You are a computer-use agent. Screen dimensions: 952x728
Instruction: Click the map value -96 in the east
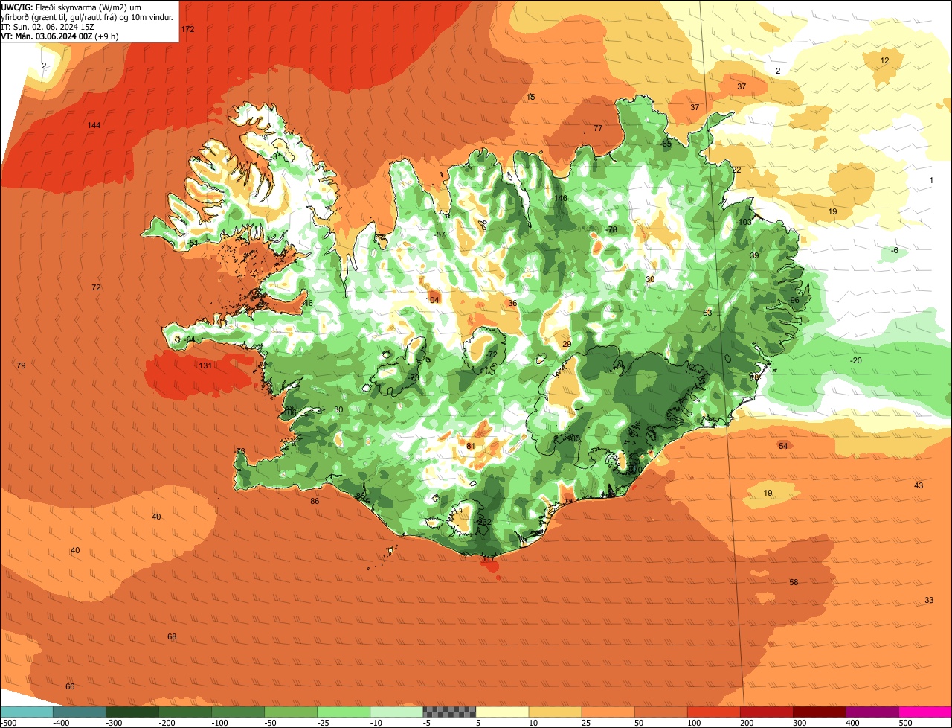point(794,300)
